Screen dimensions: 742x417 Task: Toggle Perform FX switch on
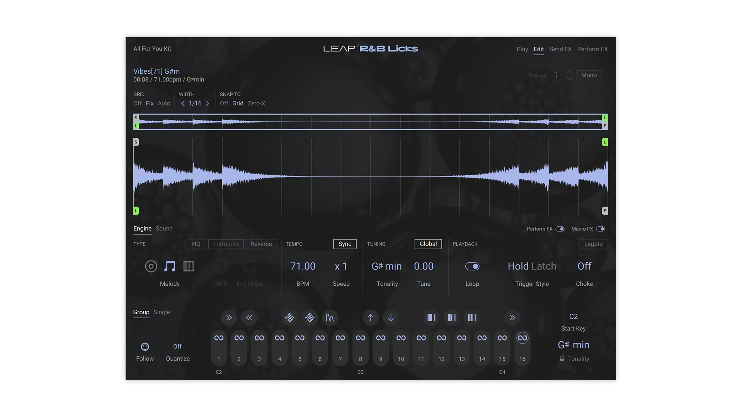(561, 229)
